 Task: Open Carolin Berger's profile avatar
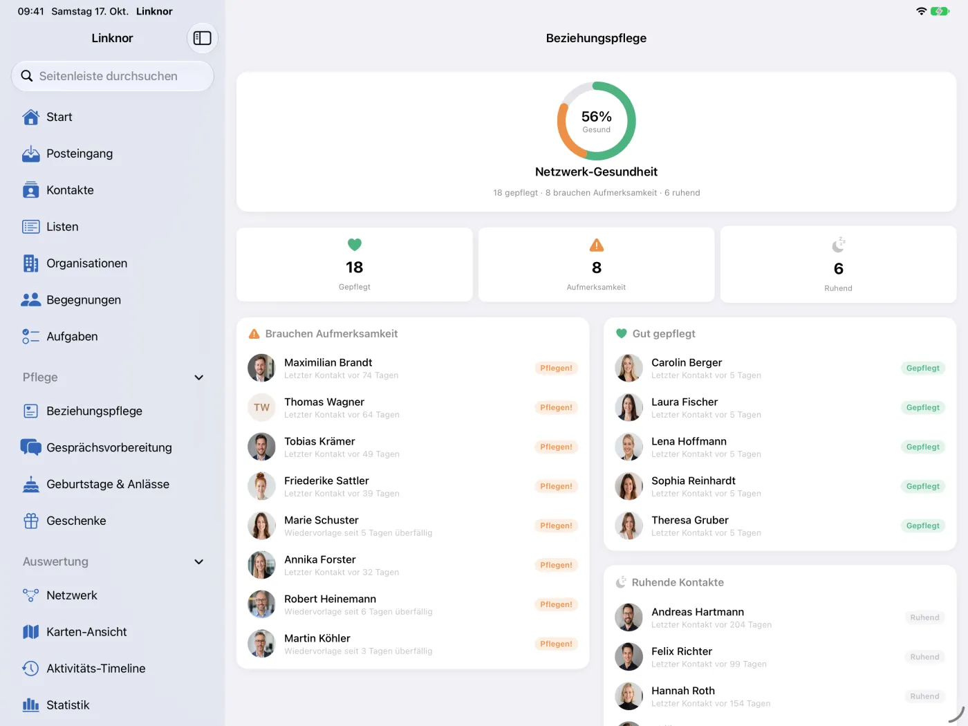pyautogui.click(x=629, y=369)
